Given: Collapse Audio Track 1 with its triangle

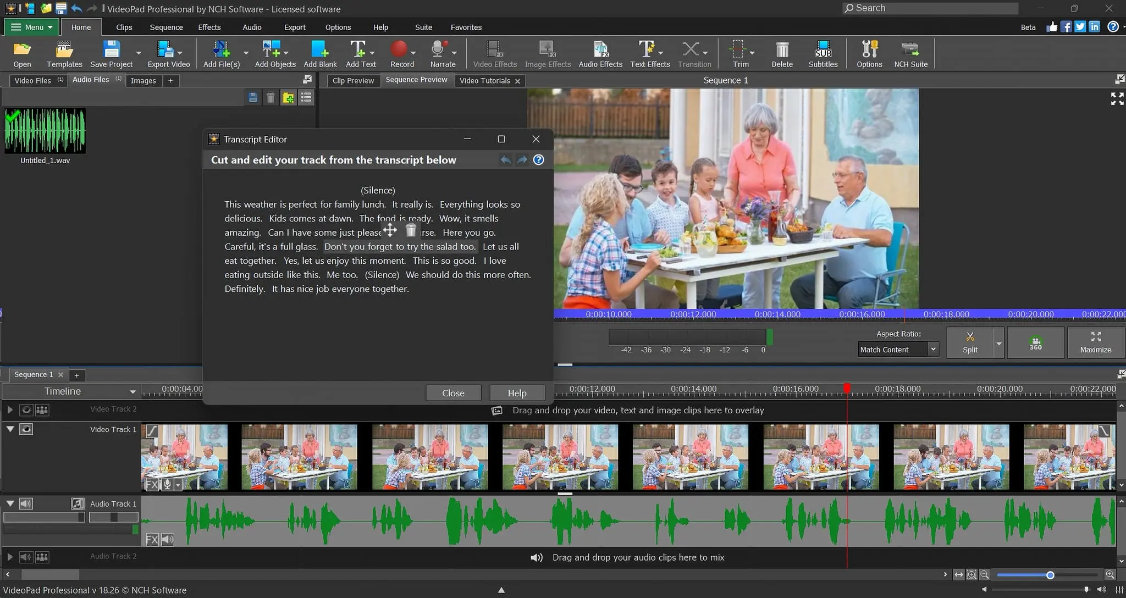Looking at the screenshot, I should pos(10,503).
